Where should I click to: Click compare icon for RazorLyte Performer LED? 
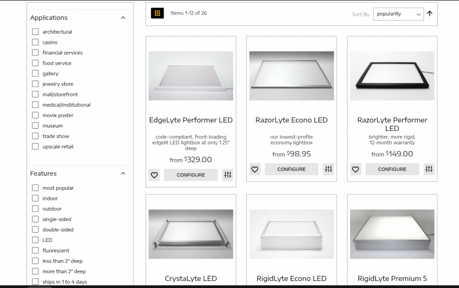(429, 169)
